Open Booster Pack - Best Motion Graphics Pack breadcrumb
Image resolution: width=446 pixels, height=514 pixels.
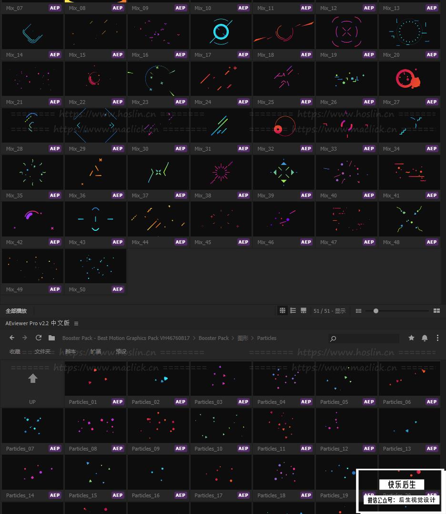click(126, 338)
